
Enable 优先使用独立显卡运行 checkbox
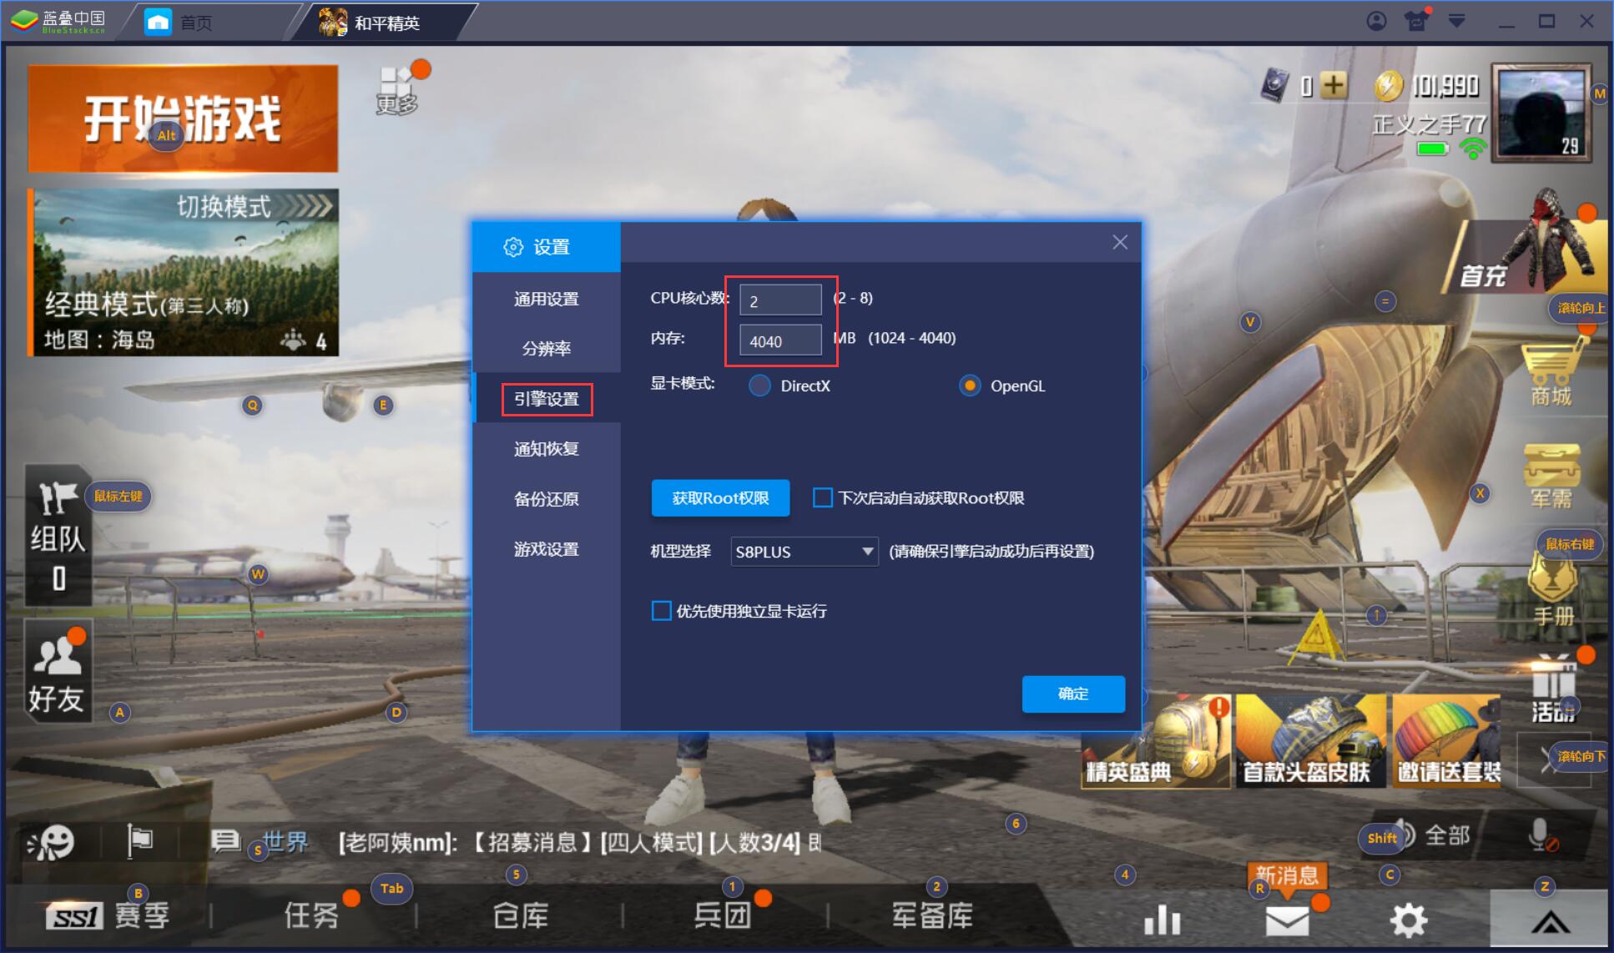pyautogui.click(x=662, y=611)
